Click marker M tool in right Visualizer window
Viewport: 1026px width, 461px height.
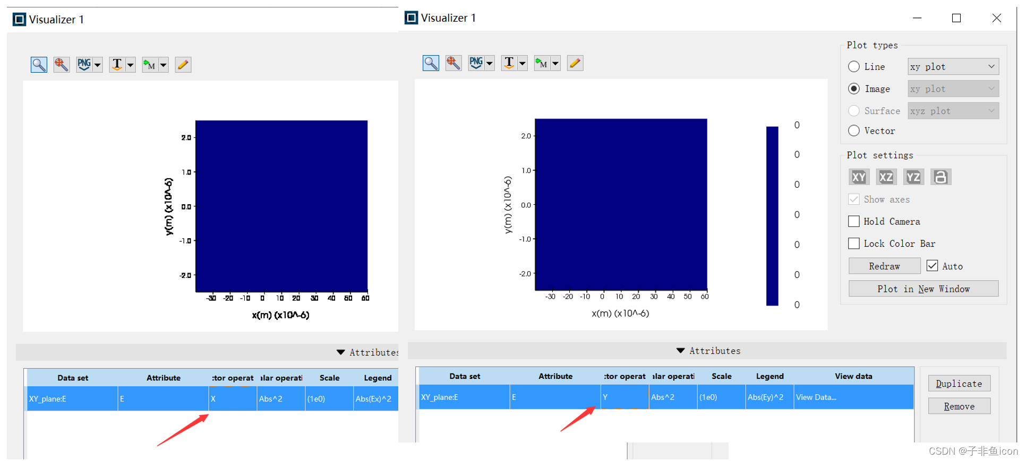click(x=542, y=63)
